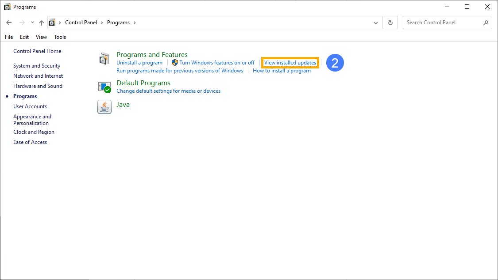Open the recent locations dropdown arrow

click(32, 23)
